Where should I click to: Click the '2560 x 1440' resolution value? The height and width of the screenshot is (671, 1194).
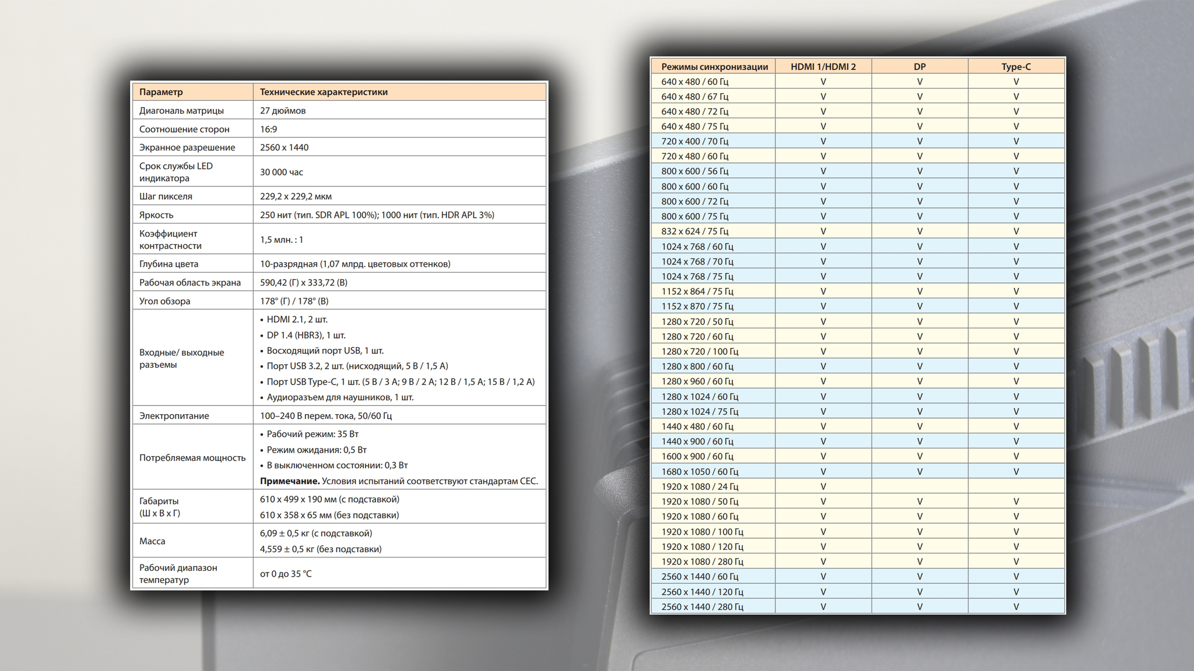(x=285, y=147)
